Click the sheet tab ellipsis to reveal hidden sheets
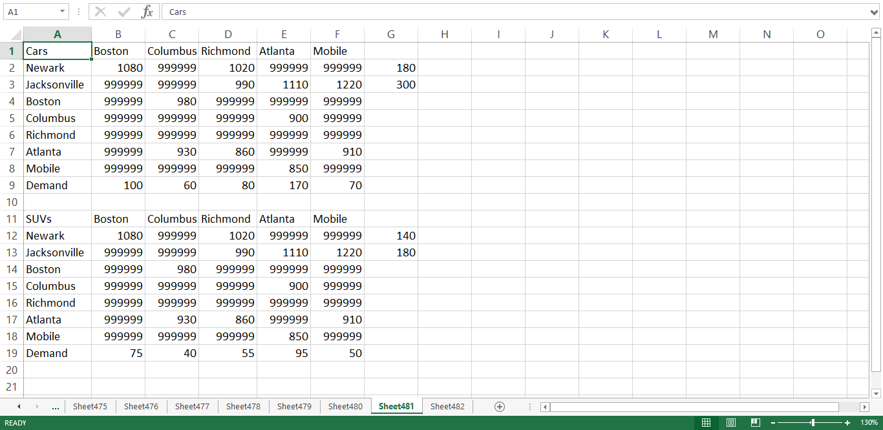 coord(56,406)
